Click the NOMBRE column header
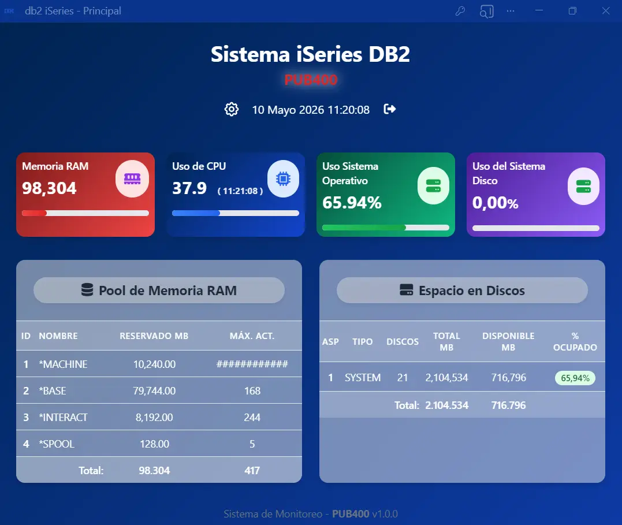622x525 pixels. [58, 336]
